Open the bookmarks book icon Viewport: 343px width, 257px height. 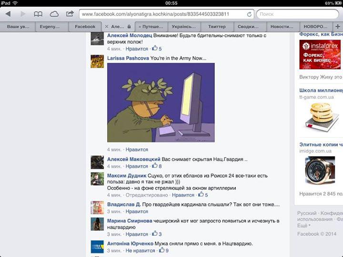click(x=38, y=14)
